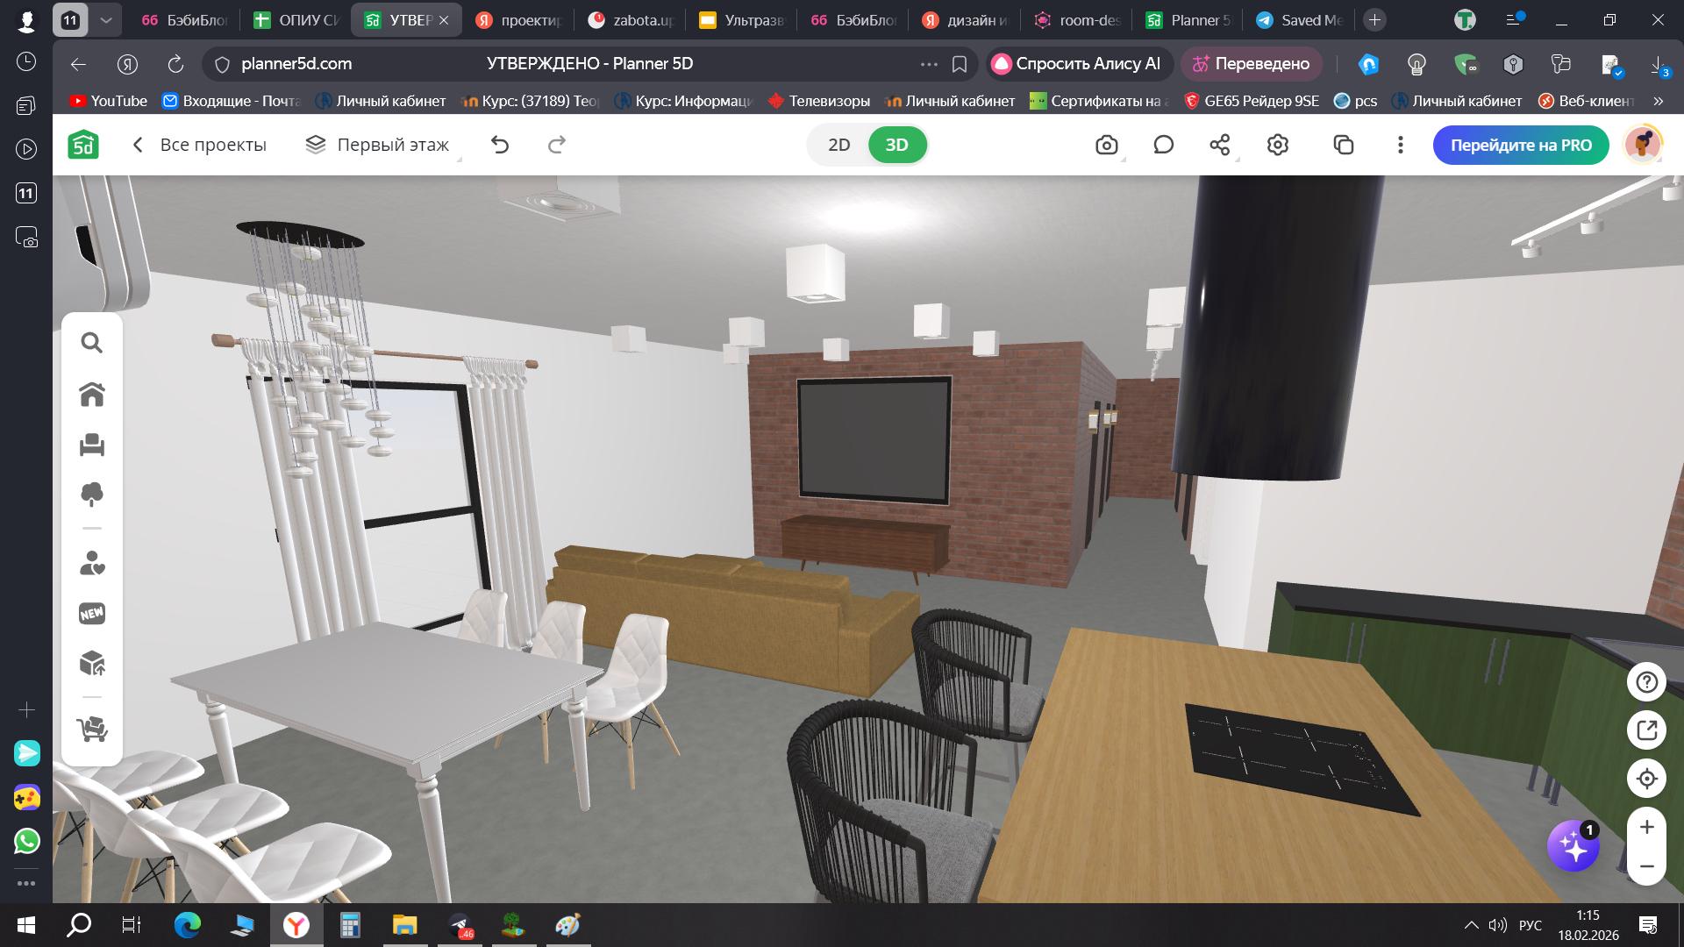Click the camera snapshot icon

click(x=1107, y=146)
